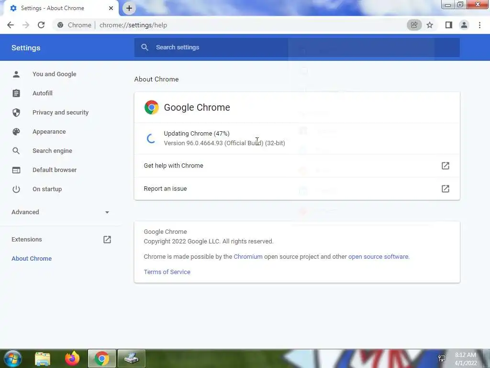
Task: Click the power icon beside On startup
Action: point(16,189)
